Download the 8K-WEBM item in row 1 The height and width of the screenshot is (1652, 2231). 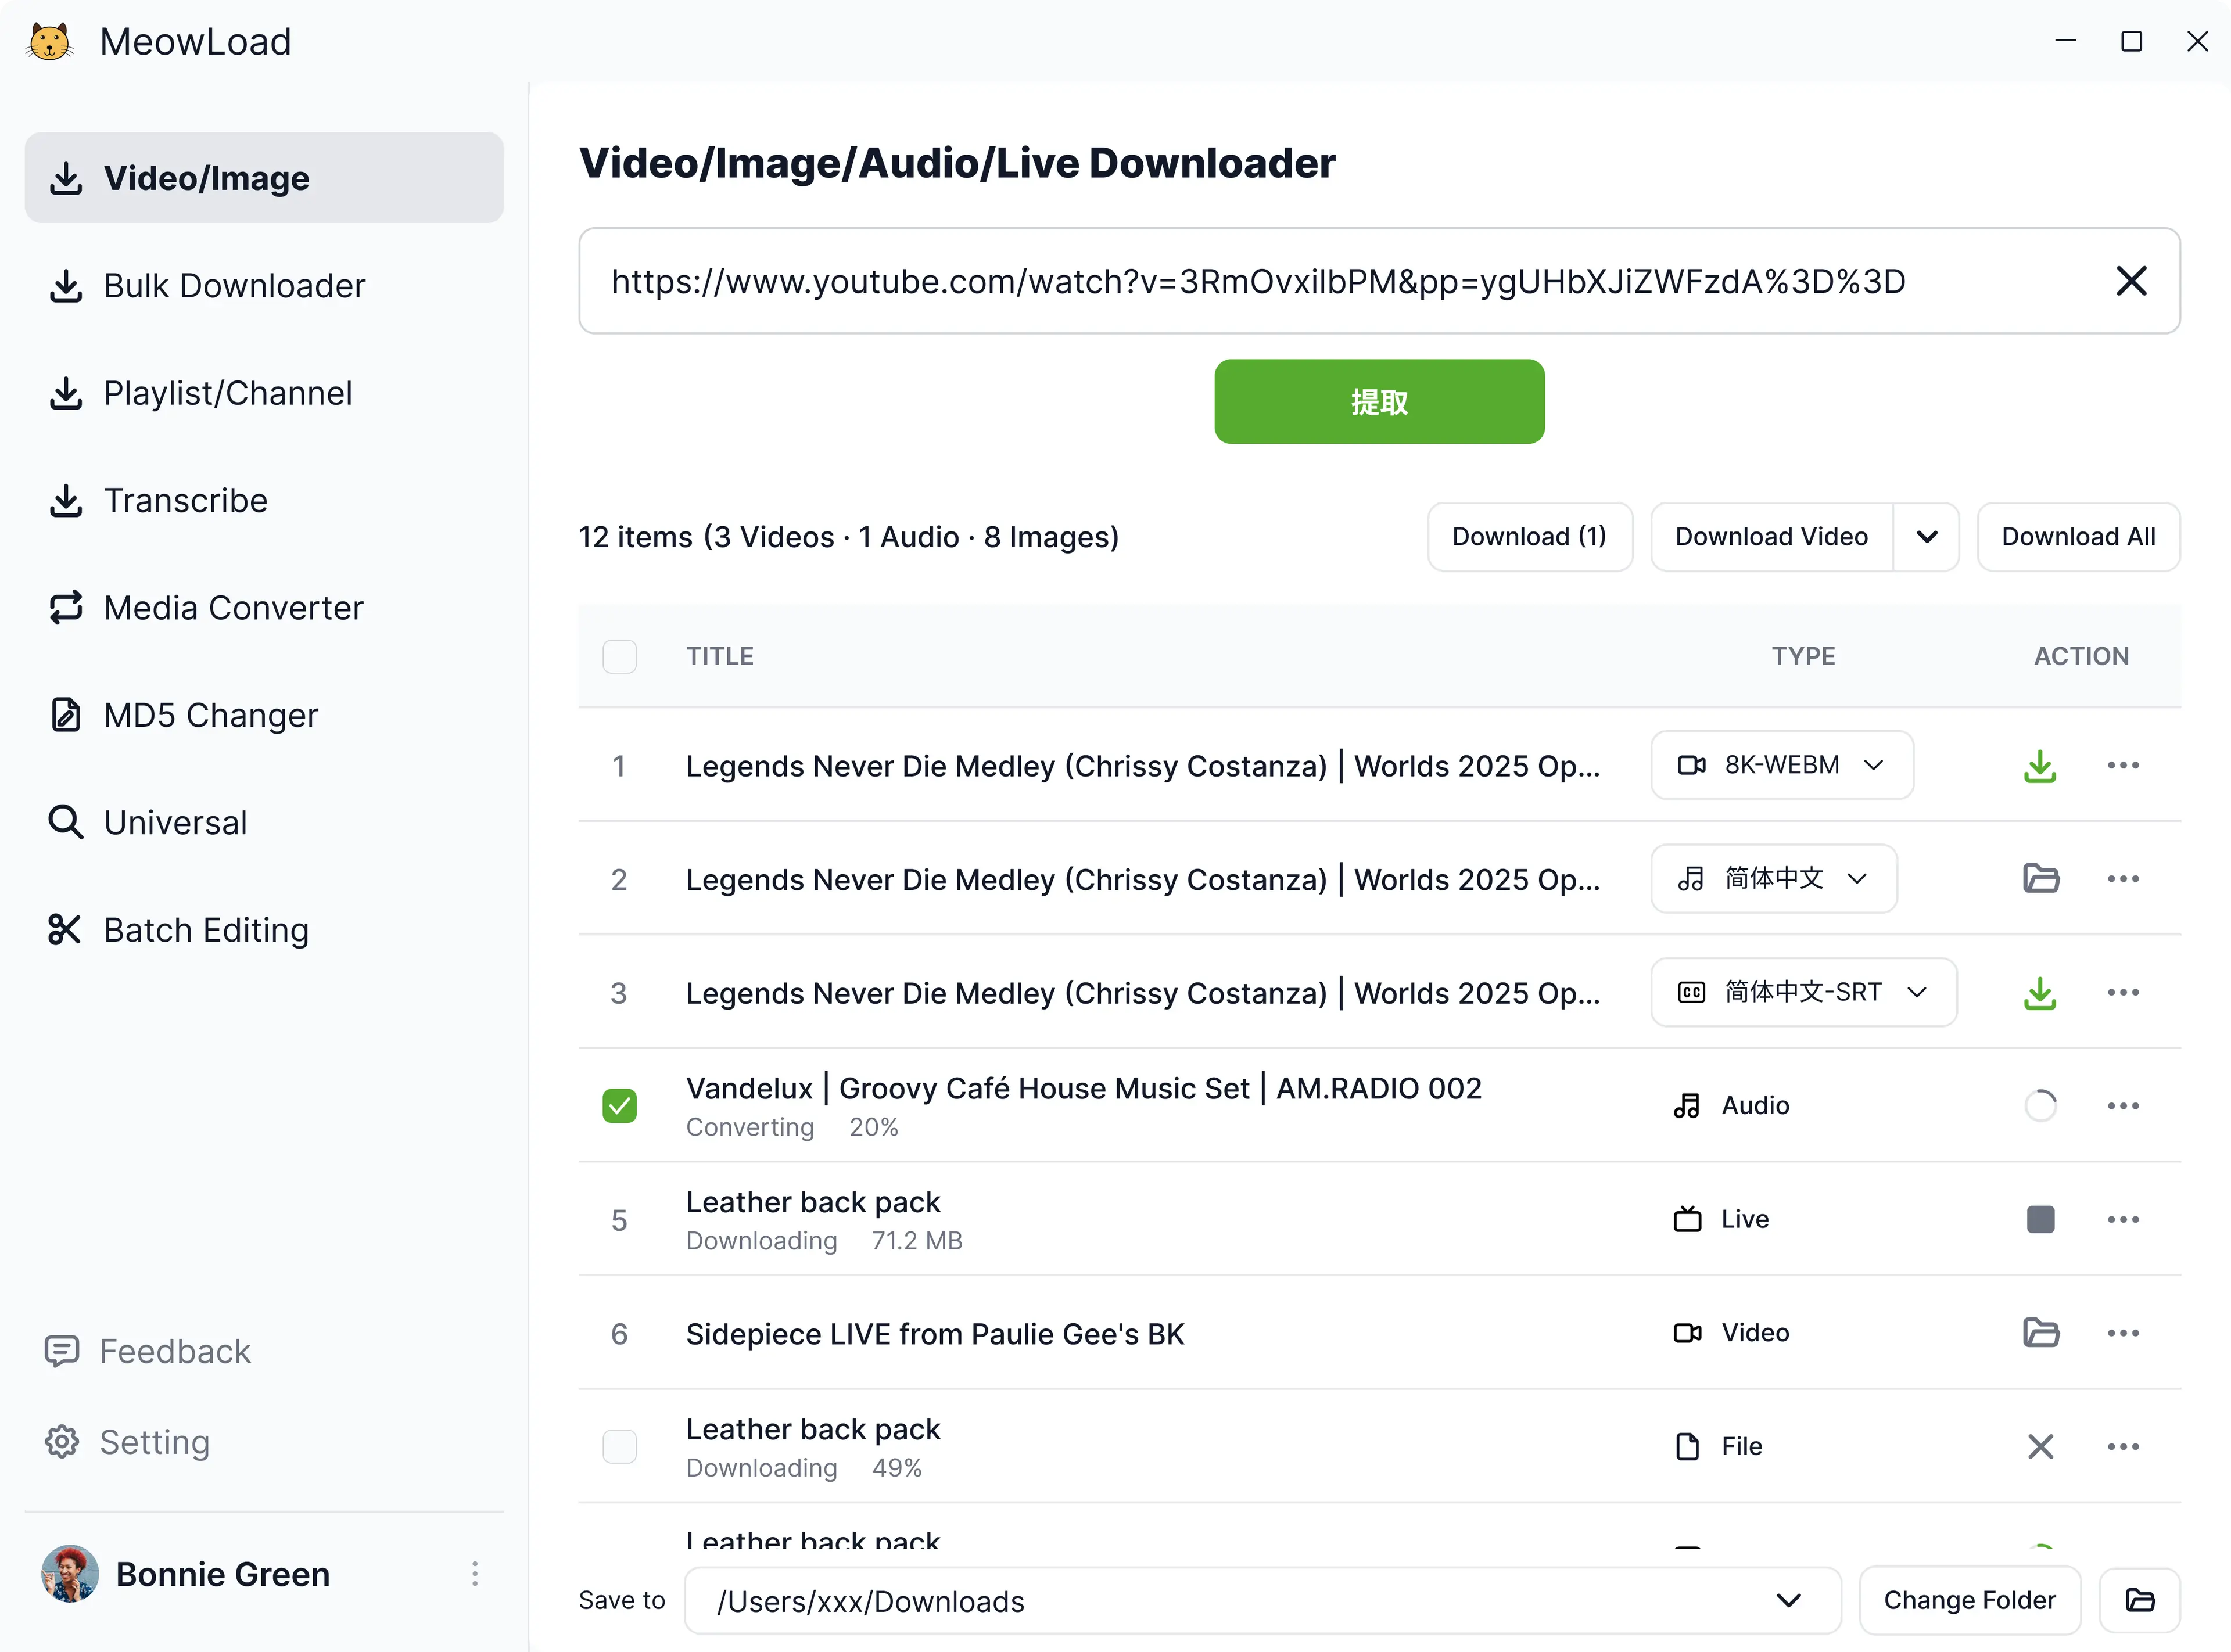click(x=2040, y=766)
